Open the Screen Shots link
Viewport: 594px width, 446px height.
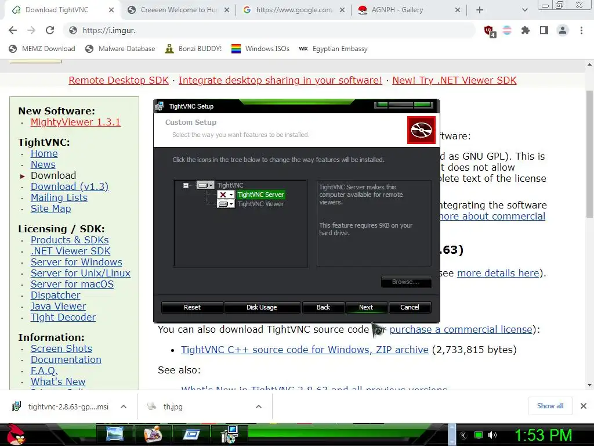61,348
